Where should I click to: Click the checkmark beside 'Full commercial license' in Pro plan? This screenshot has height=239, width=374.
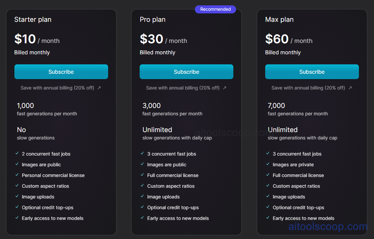(142, 175)
